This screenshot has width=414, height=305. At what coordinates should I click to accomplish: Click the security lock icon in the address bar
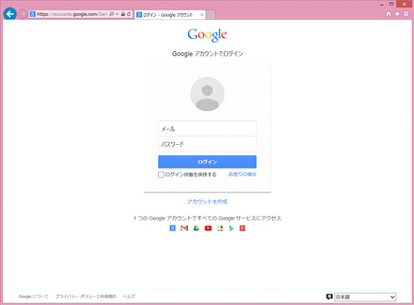(x=123, y=14)
